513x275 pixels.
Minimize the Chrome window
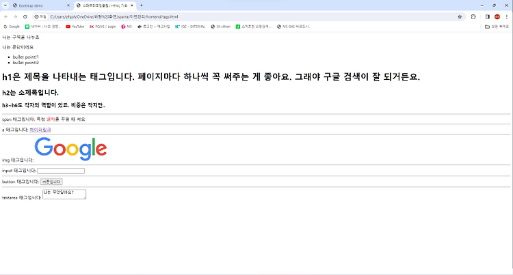(482, 5)
